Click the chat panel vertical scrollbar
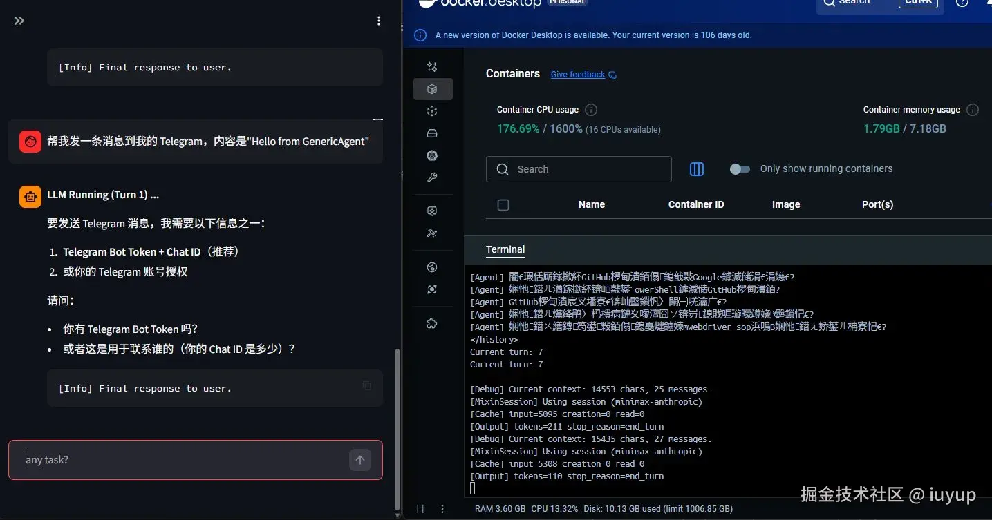 tap(397, 428)
